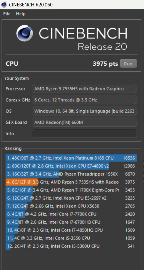Select the Core i5-3550 ranking row

(x=71, y=238)
